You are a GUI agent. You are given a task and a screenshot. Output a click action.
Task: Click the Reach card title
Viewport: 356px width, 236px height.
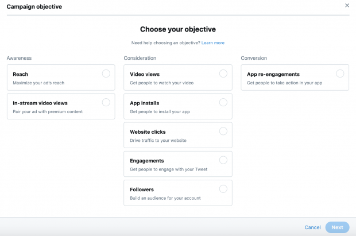tap(21, 75)
